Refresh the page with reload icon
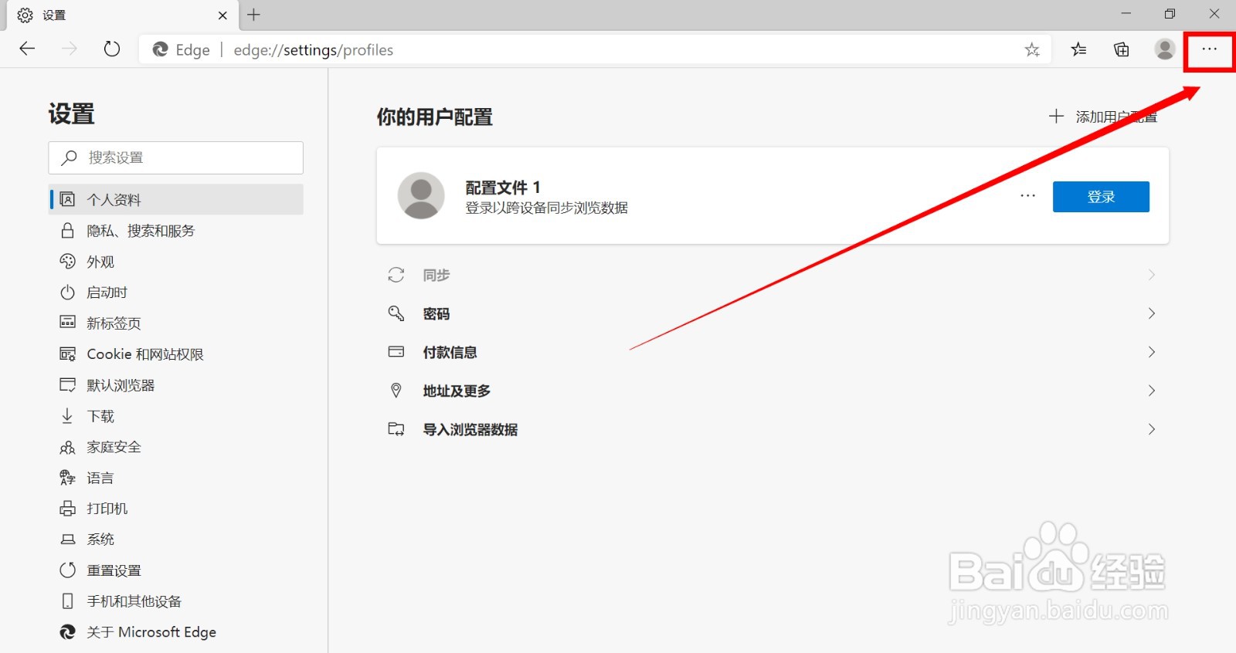This screenshot has width=1236, height=653. click(112, 49)
